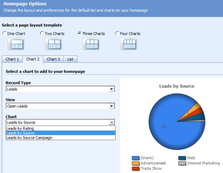Click the Internet Marketing gray legend swatch
The height and width of the screenshot is (173, 223).
pyautogui.click(x=182, y=163)
